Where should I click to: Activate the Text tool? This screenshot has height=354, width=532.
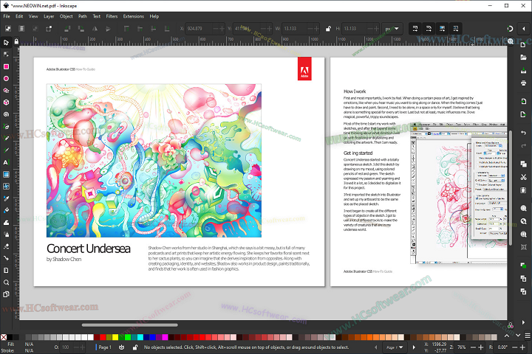coord(6,162)
